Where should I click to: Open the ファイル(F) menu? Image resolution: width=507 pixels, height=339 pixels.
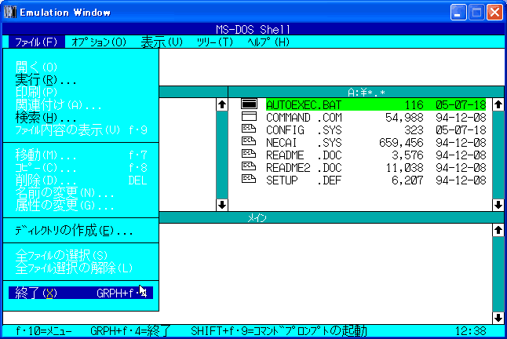tap(36, 42)
